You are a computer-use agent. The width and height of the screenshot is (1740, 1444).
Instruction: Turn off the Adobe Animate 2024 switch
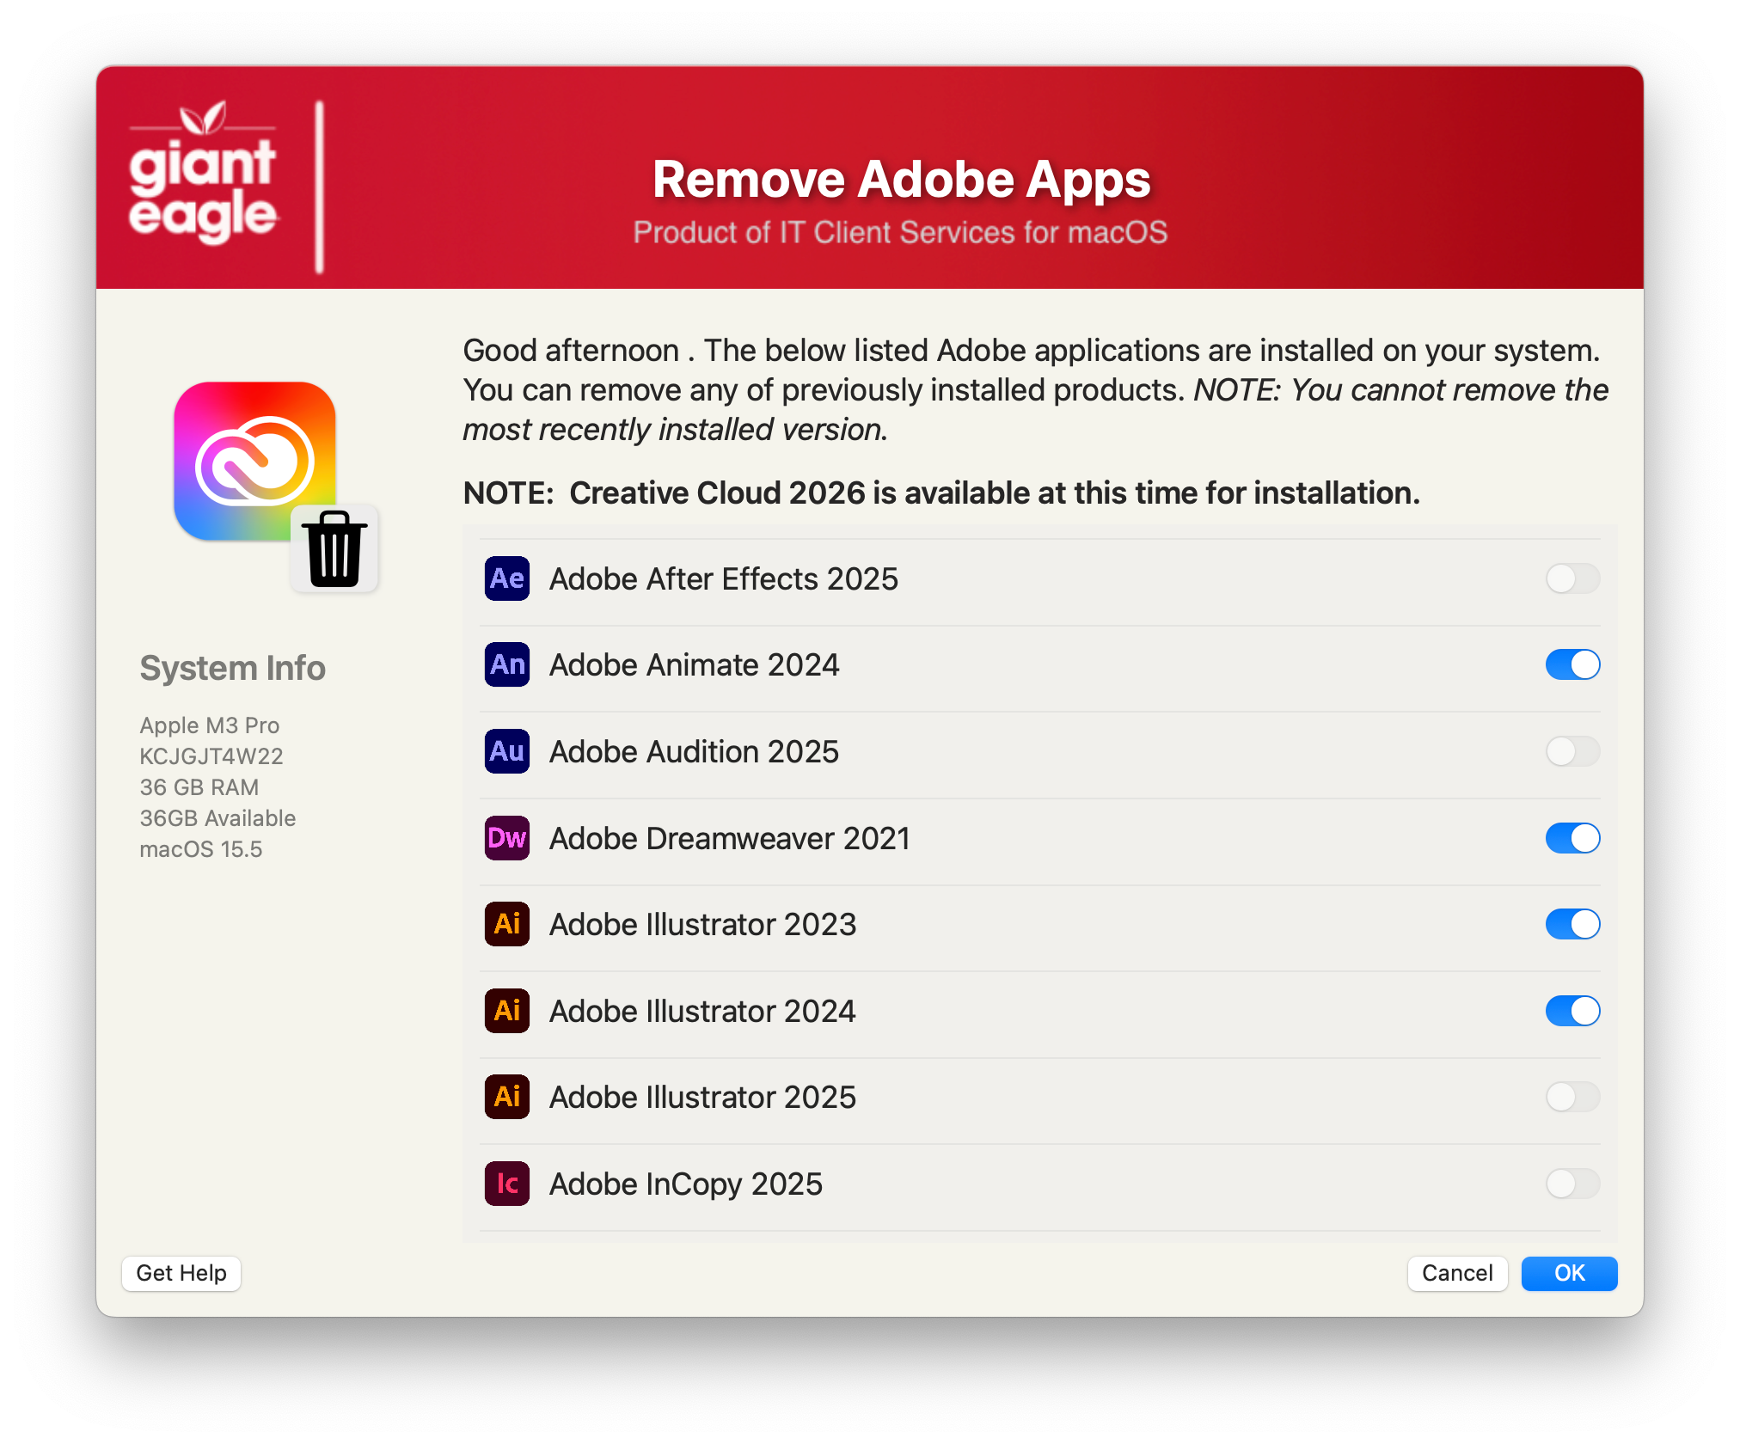click(1572, 664)
